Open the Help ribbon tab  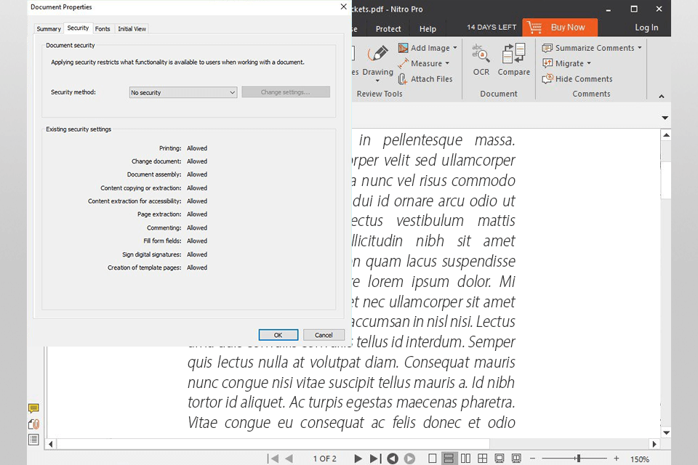point(428,29)
